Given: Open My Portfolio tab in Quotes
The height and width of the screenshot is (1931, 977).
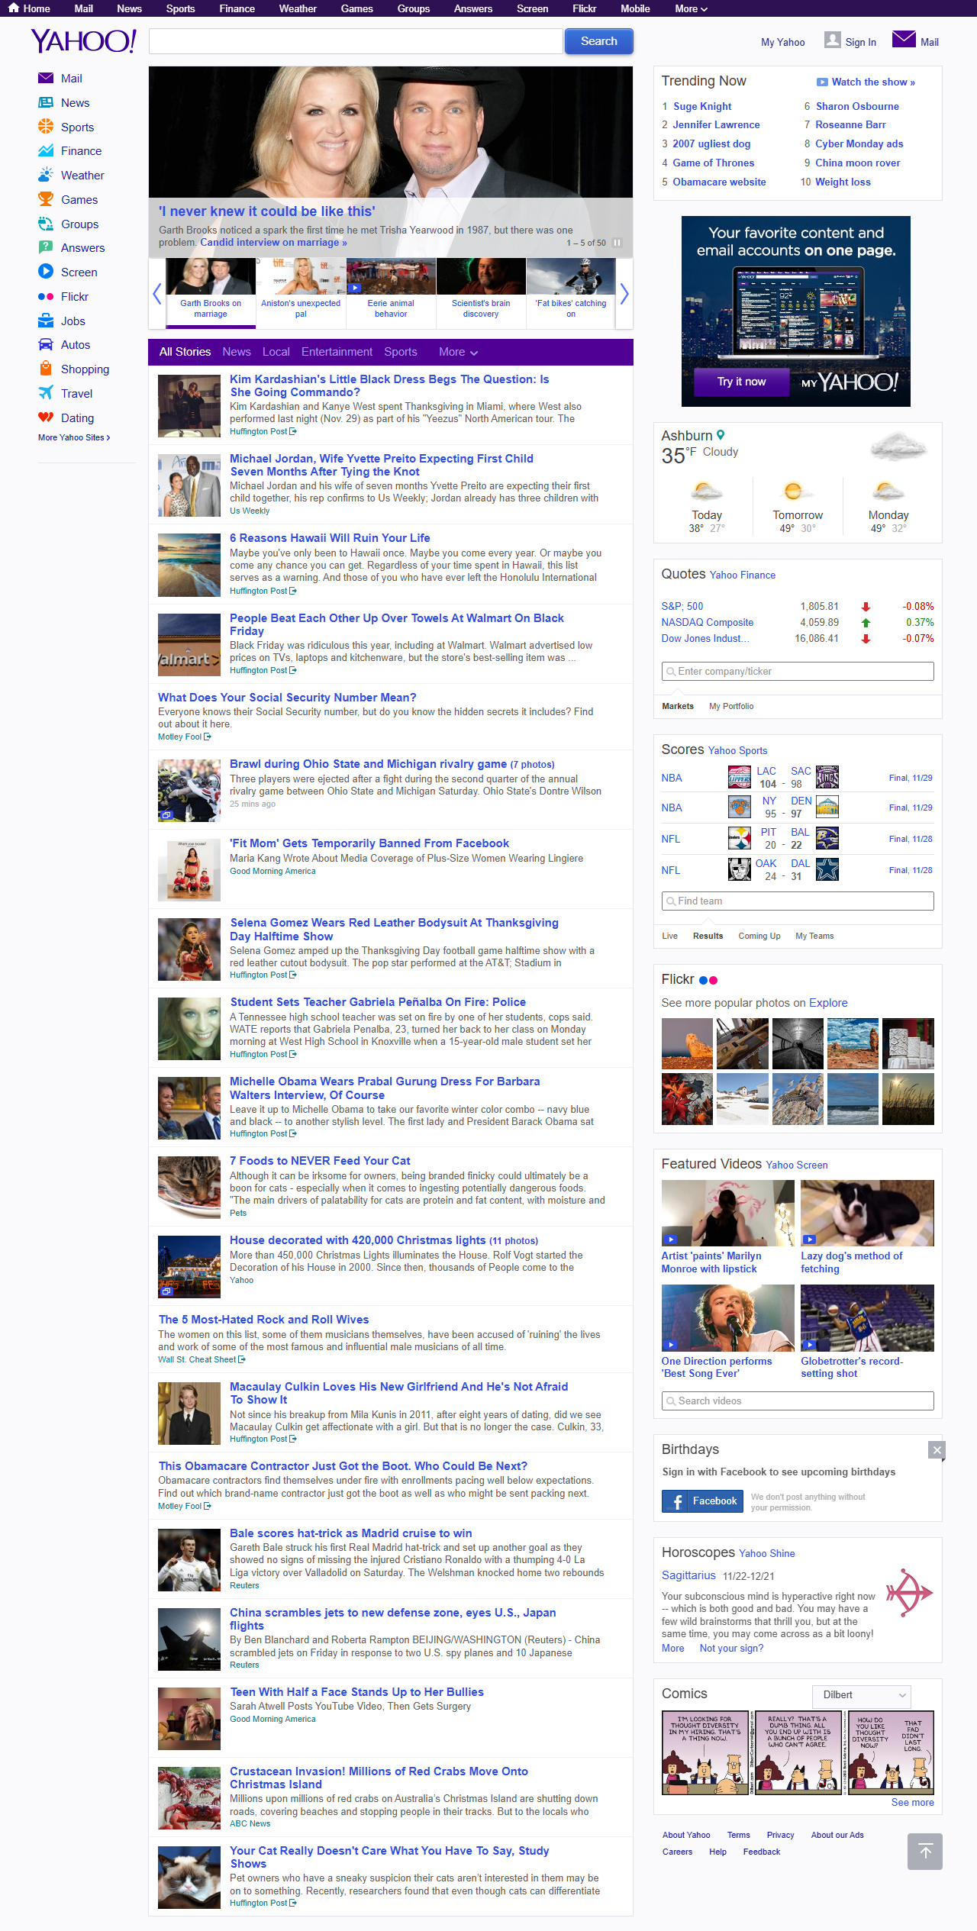Looking at the screenshot, I should [731, 706].
